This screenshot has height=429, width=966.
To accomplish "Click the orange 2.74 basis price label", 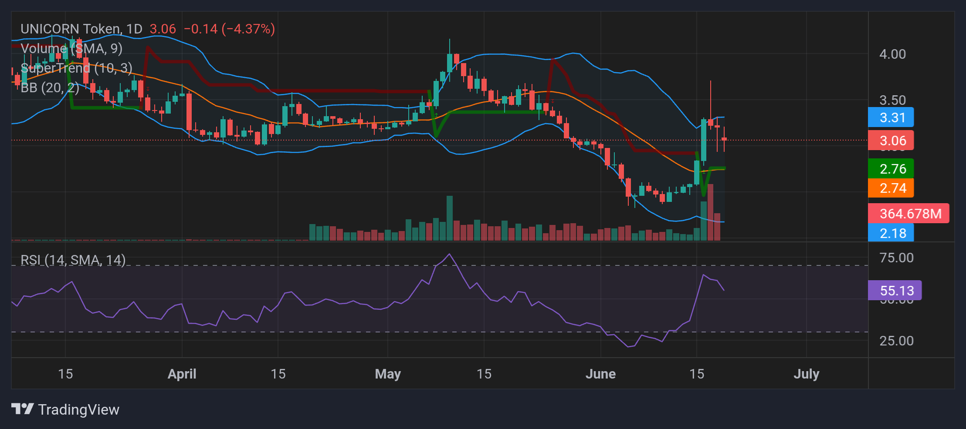I will 891,188.
